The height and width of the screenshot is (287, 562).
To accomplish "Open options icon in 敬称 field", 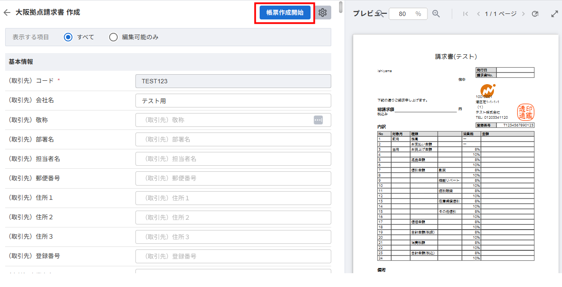I will tap(318, 120).
